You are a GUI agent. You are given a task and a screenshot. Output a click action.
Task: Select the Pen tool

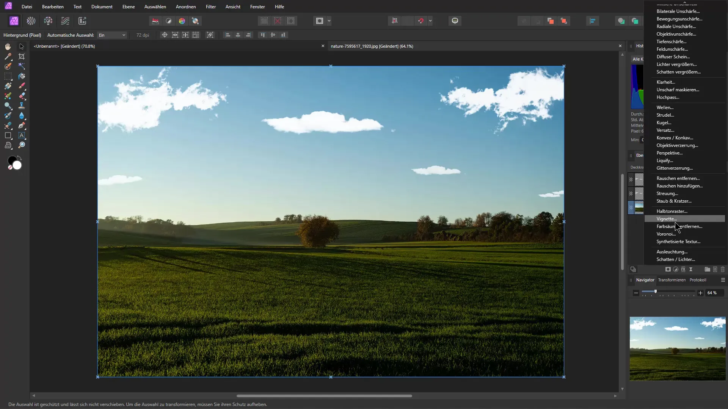(x=22, y=125)
